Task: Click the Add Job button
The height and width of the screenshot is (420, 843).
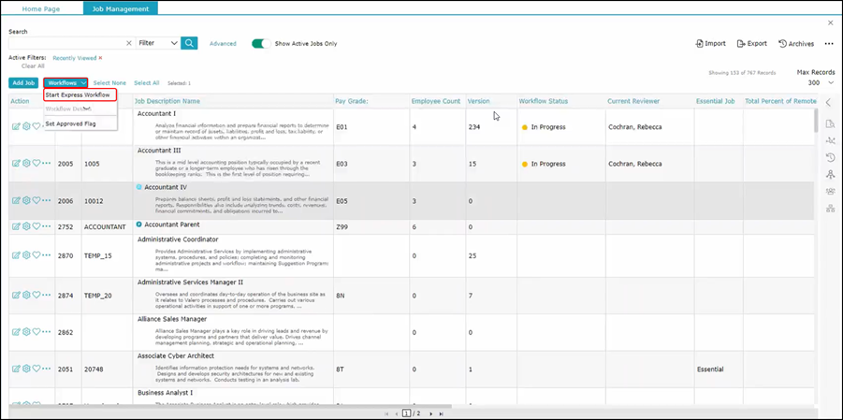Action: tap(23, 83)
